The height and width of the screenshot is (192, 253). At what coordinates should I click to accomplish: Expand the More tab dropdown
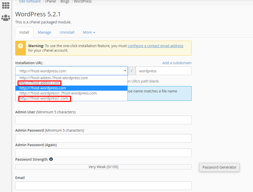89,32
